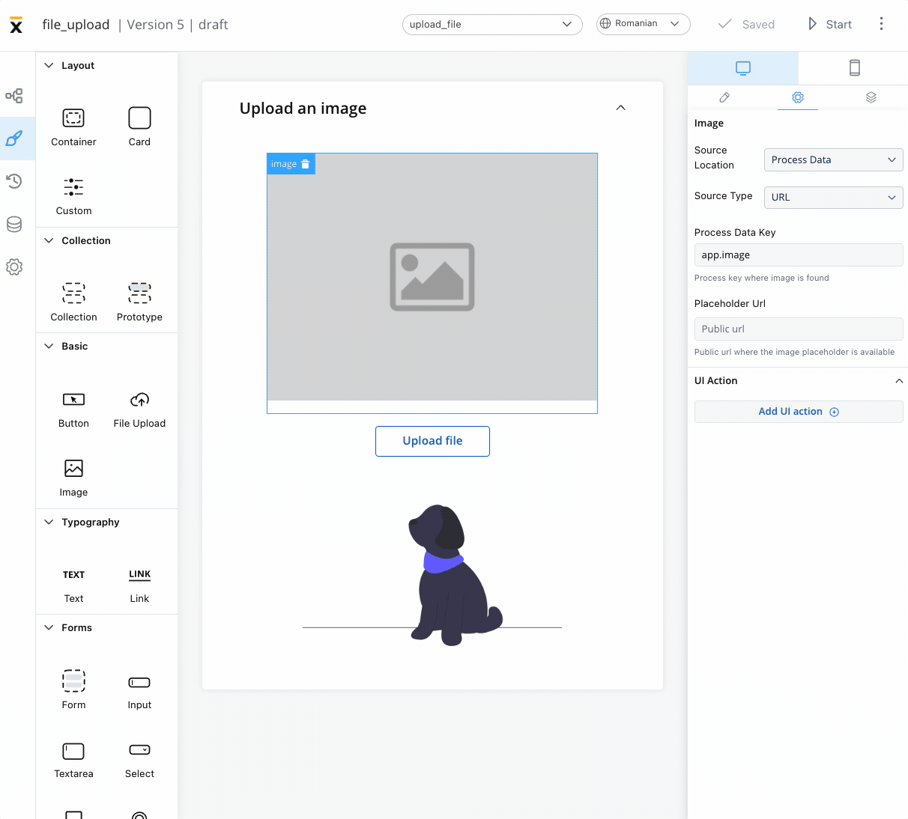The width and height of the screenshot is (908, 819).
Task: Click Add UI action button
Action: pos(799,412)
